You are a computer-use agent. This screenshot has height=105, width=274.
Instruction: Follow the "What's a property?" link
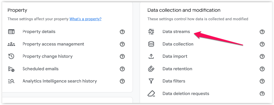point(85,19)
